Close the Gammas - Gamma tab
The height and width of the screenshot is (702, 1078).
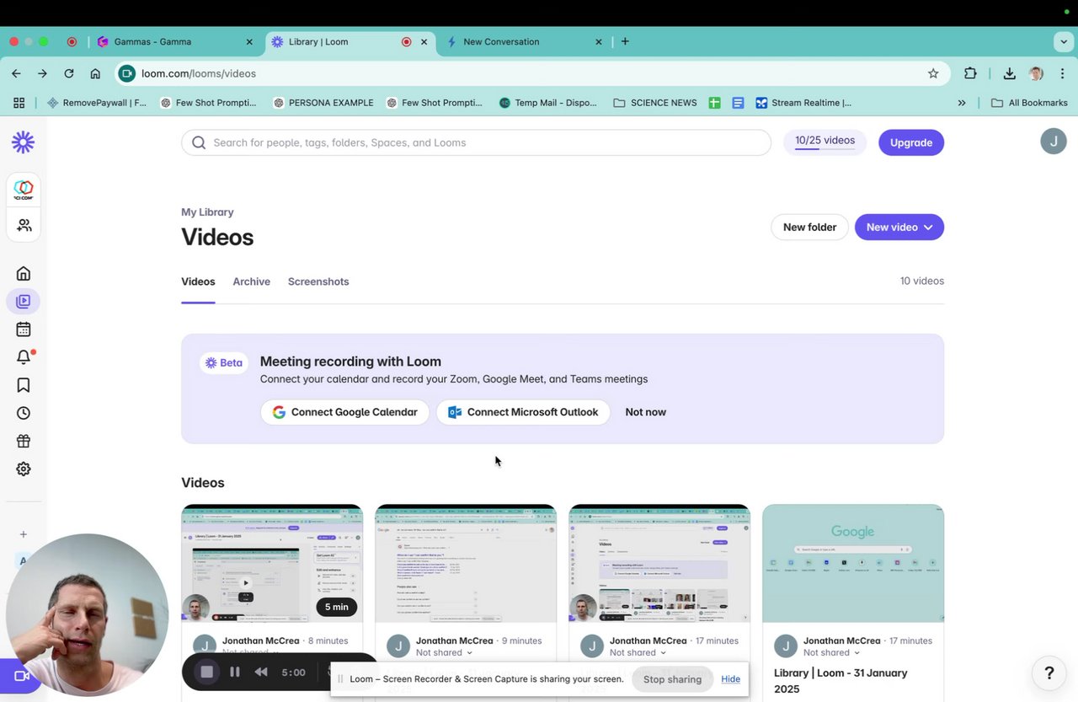[x=249, y=41]
